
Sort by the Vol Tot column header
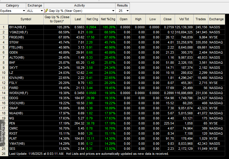[184, 19]
